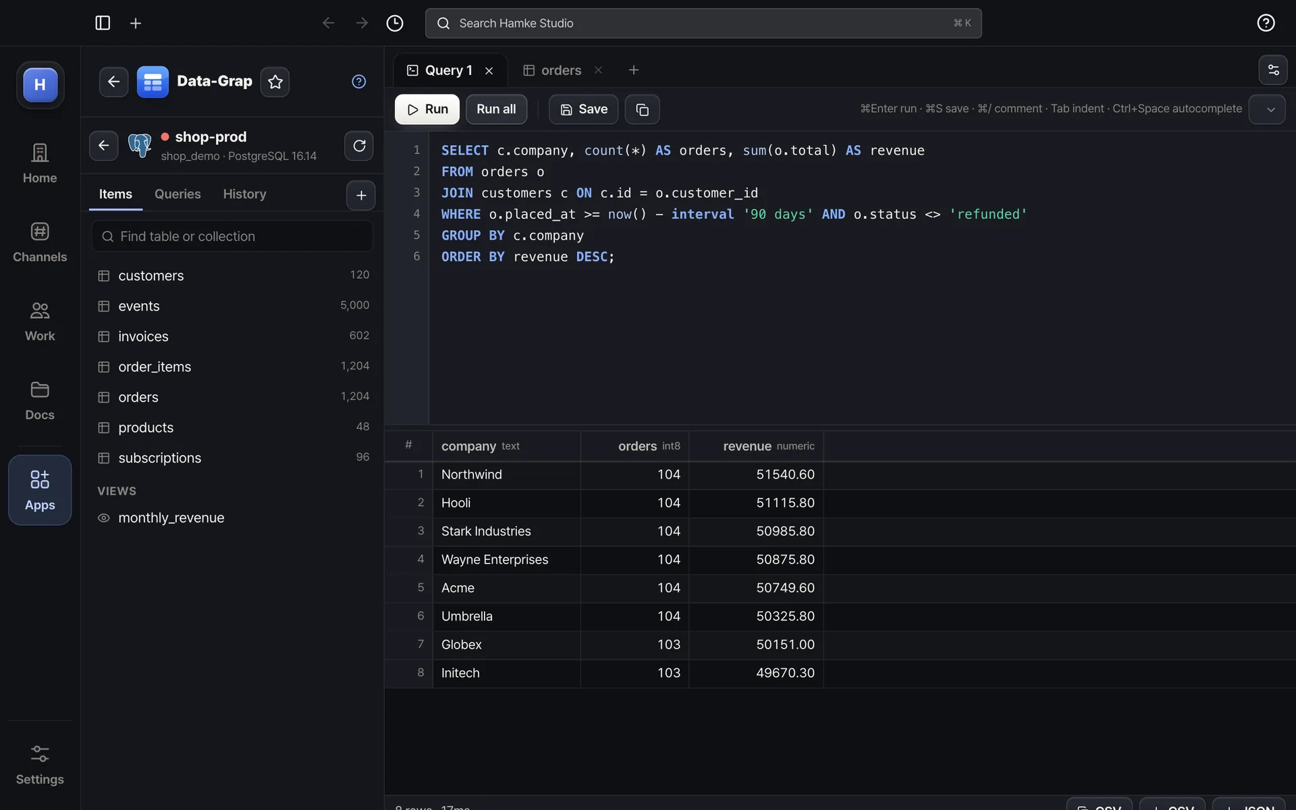Expand the shortcuts hint chevron dropdown

(x=1267, y=109)
